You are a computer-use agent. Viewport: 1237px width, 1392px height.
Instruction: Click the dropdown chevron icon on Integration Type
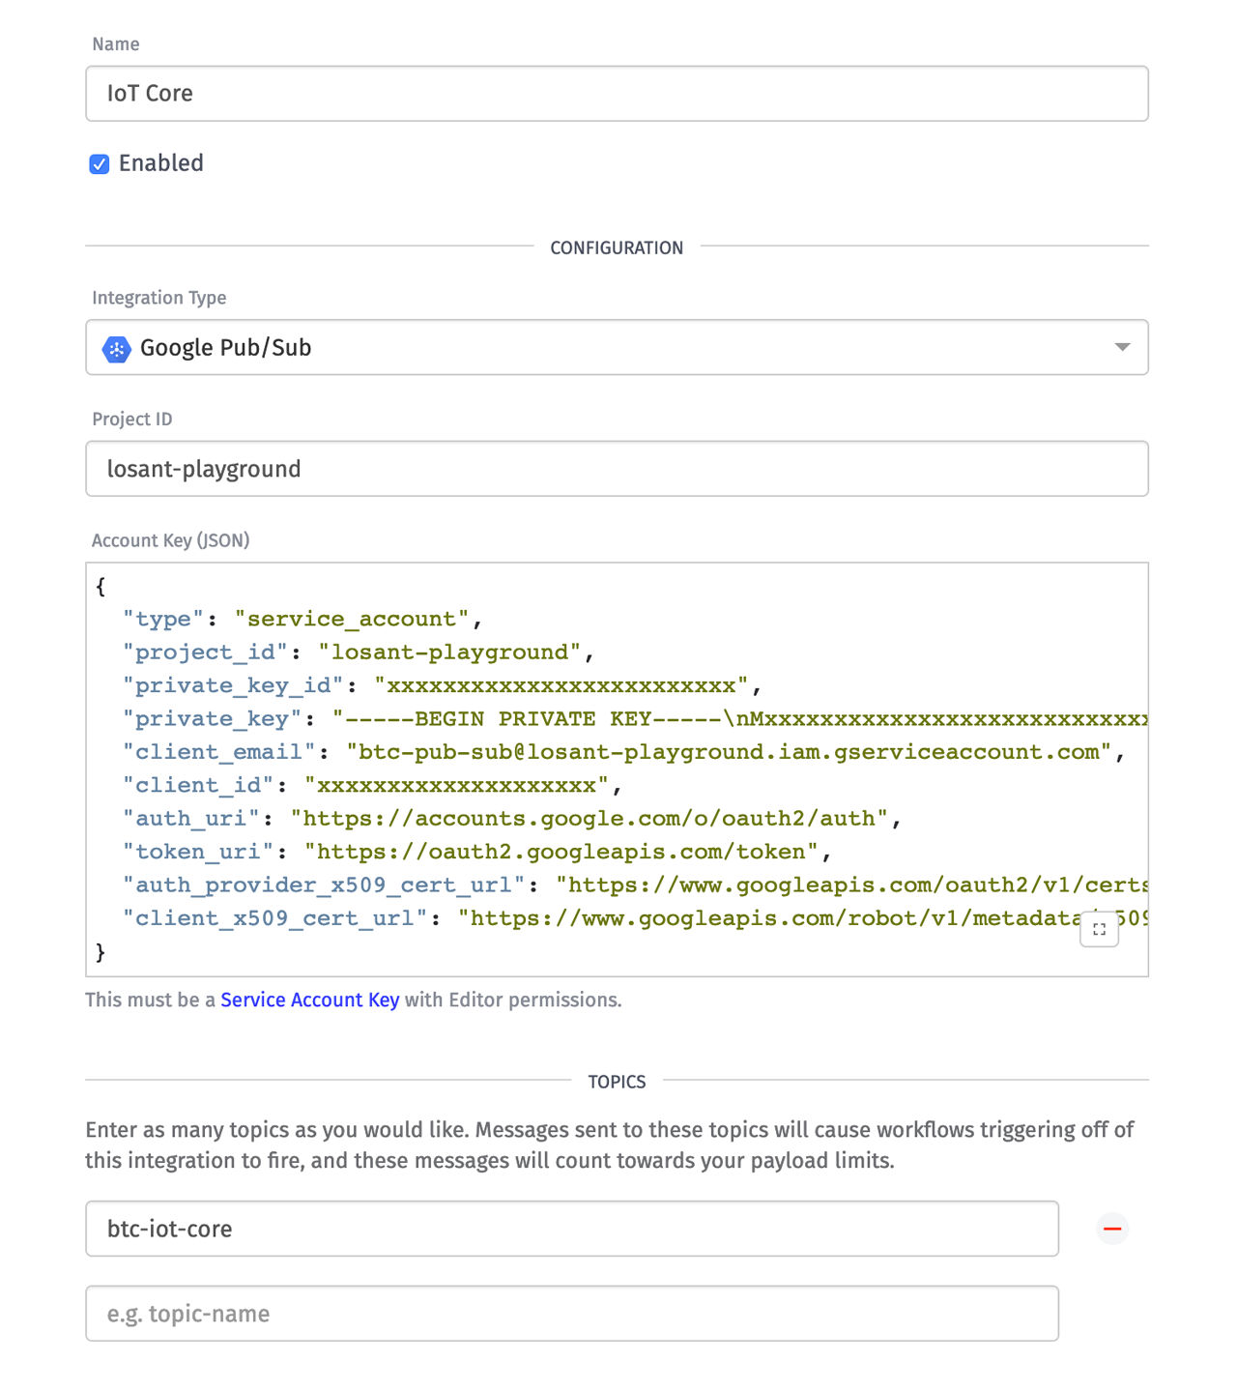[x=1121, y=347]
